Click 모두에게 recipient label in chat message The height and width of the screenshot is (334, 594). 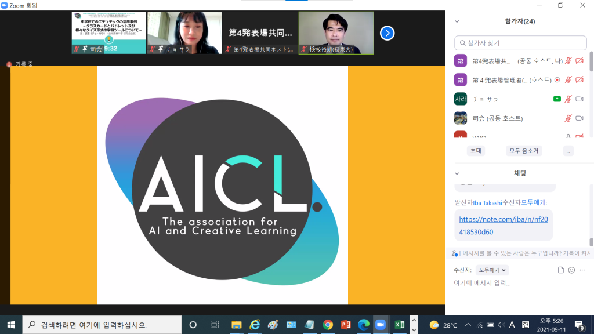[534, 202]
